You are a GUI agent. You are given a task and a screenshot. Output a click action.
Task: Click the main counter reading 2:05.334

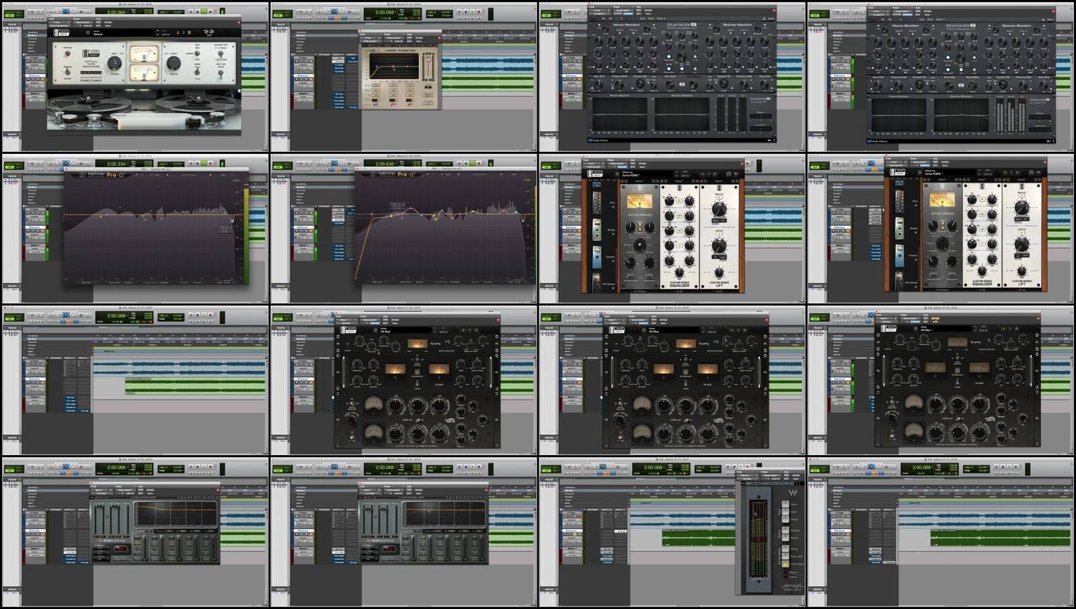(116, 164)
